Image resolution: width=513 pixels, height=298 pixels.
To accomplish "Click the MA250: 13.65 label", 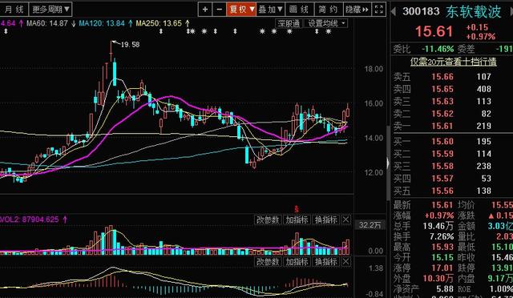I will (159, 23).
